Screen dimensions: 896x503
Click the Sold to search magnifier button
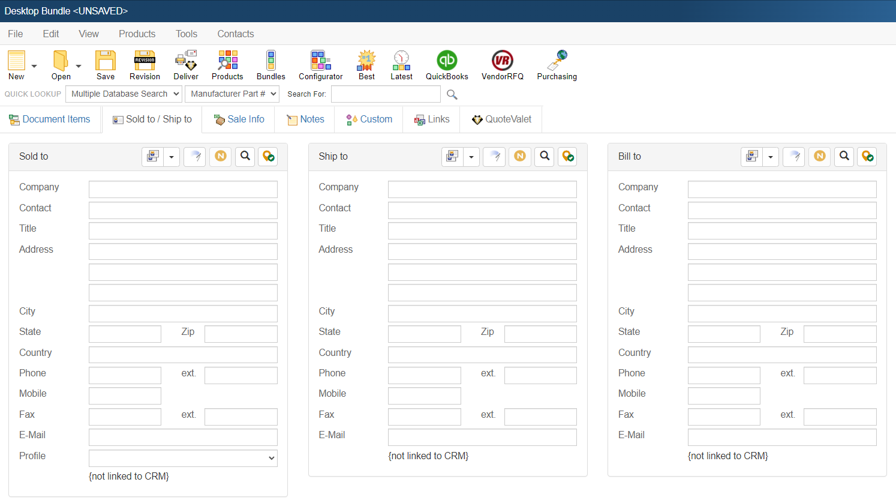(245, 156)
